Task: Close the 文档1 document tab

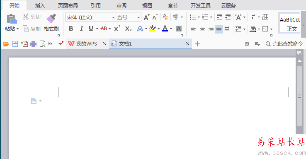Action: pos(187,44)
